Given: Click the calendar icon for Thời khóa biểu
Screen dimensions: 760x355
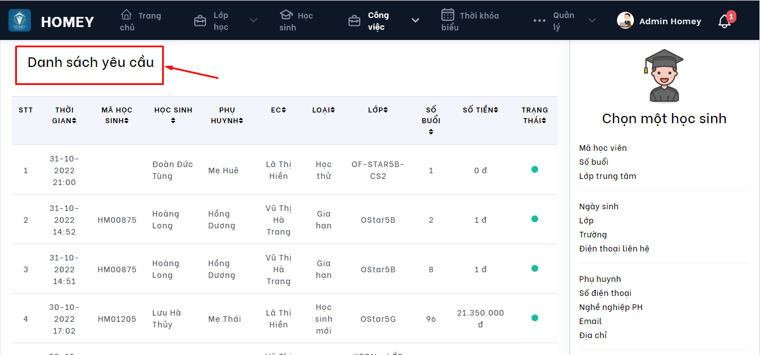Looking at the screenshot, I should tap(448, 15).
